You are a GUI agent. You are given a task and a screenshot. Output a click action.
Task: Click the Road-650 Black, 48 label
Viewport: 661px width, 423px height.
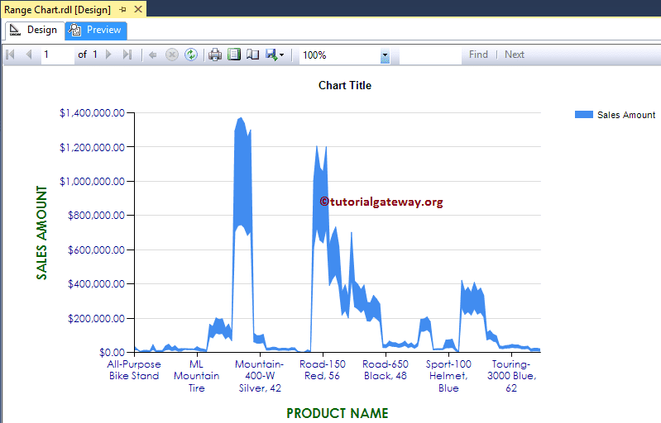coord(386,370)
